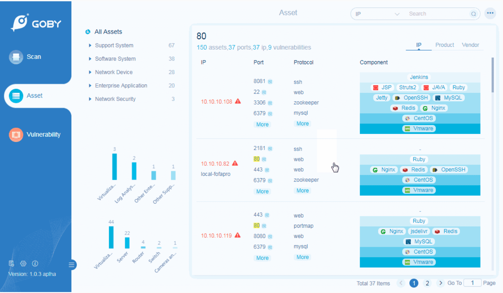Go to page 2
503x293 pixels.
[427, 283]
